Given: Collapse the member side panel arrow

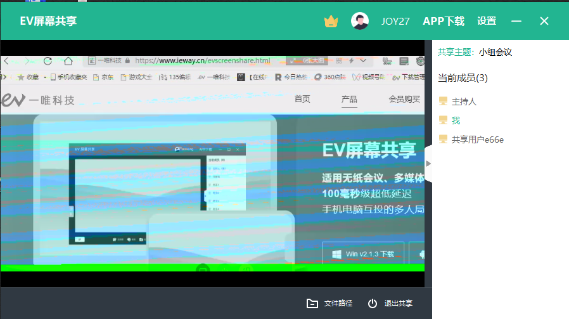Looking at the screenshot, I should pyautogui.click(x=428, y=163).
